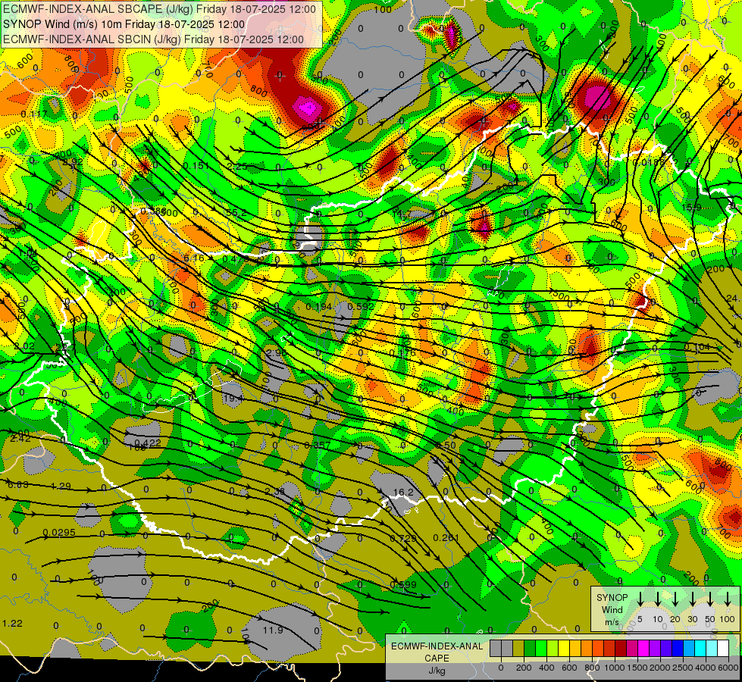Click the 2.96 value on the map
The height and width of the screenshot is (682, 742).
277,352
